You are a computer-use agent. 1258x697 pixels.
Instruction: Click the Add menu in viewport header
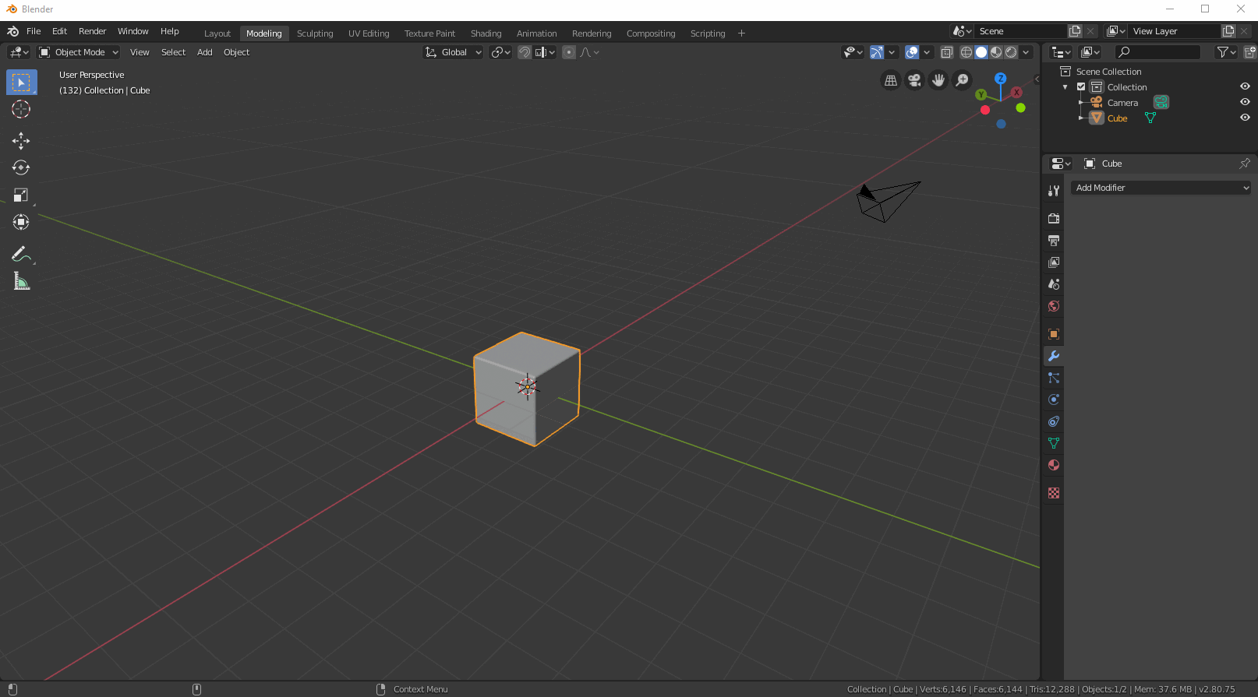[x=204, y=52]
